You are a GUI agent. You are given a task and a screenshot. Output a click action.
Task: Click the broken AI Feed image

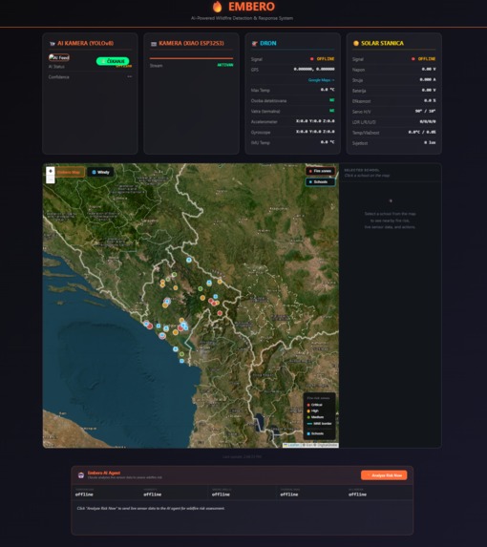[x=59, y=57]
